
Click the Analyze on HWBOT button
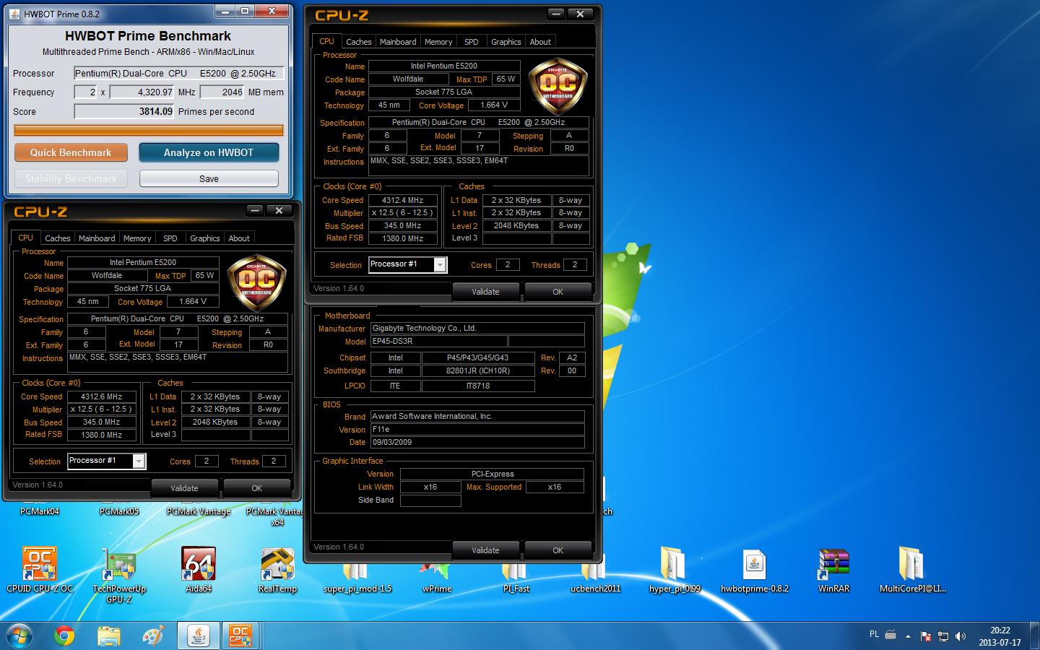(x=209, y=152)
